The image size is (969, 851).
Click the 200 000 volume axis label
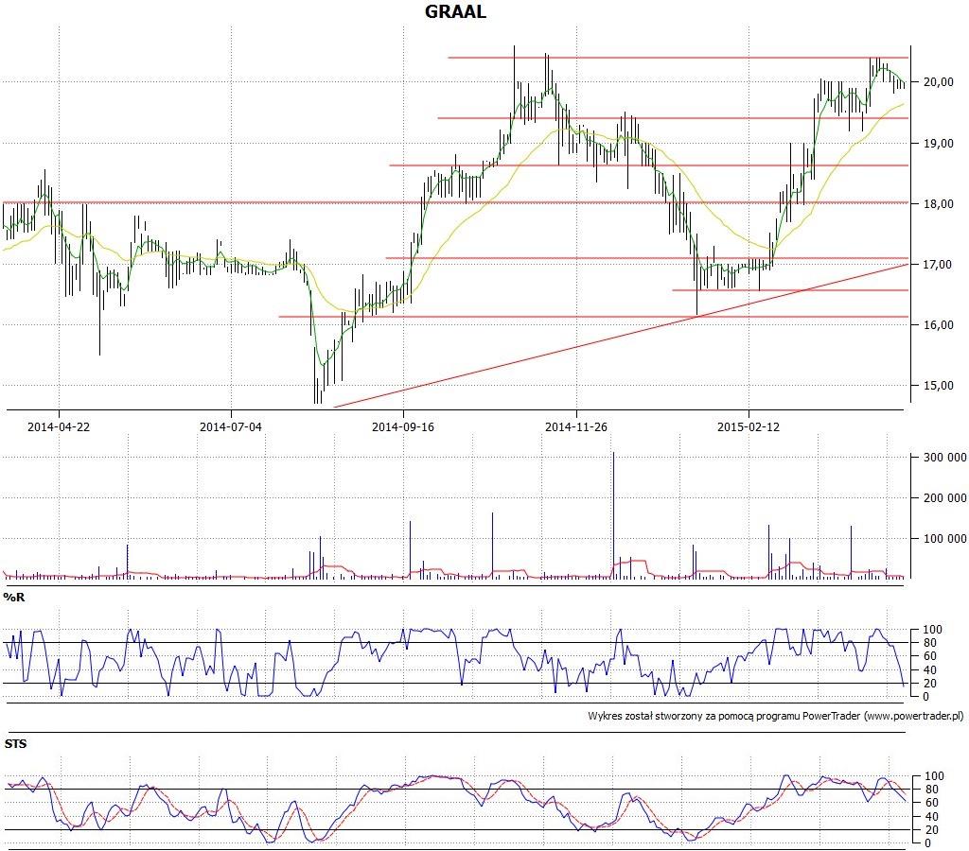coord(945,497)
